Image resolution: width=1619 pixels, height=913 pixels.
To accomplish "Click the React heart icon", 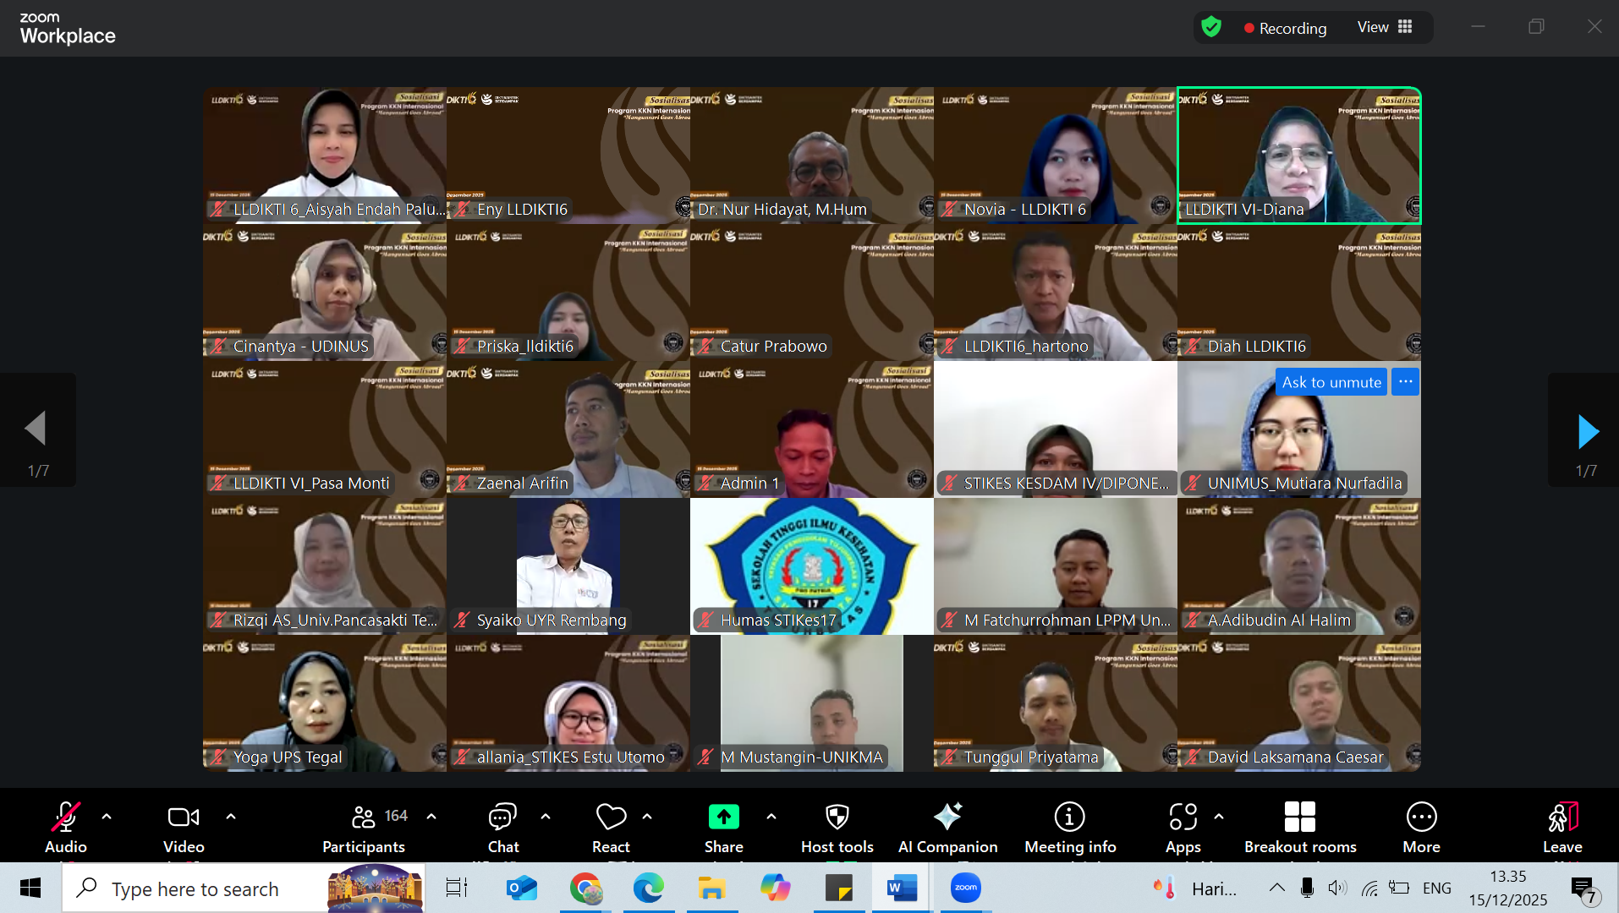I will point(611,817).
